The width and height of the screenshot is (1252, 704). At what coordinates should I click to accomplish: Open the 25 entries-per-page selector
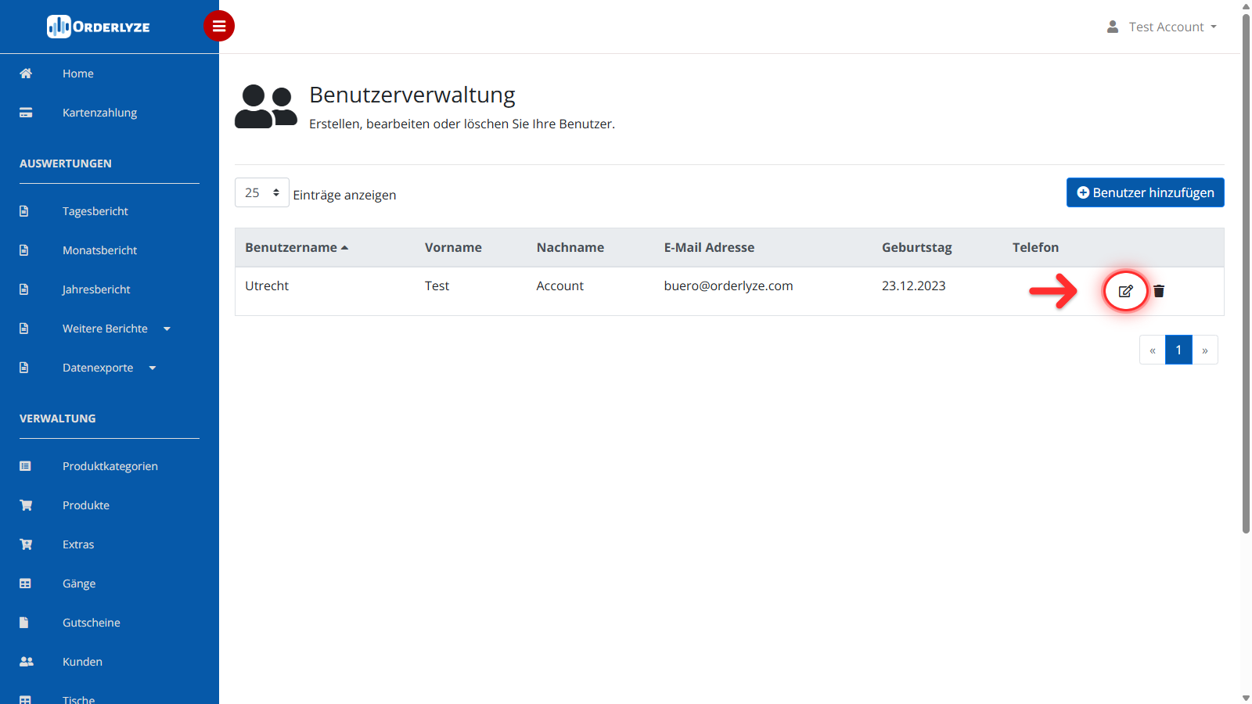(x=262, y=192)
